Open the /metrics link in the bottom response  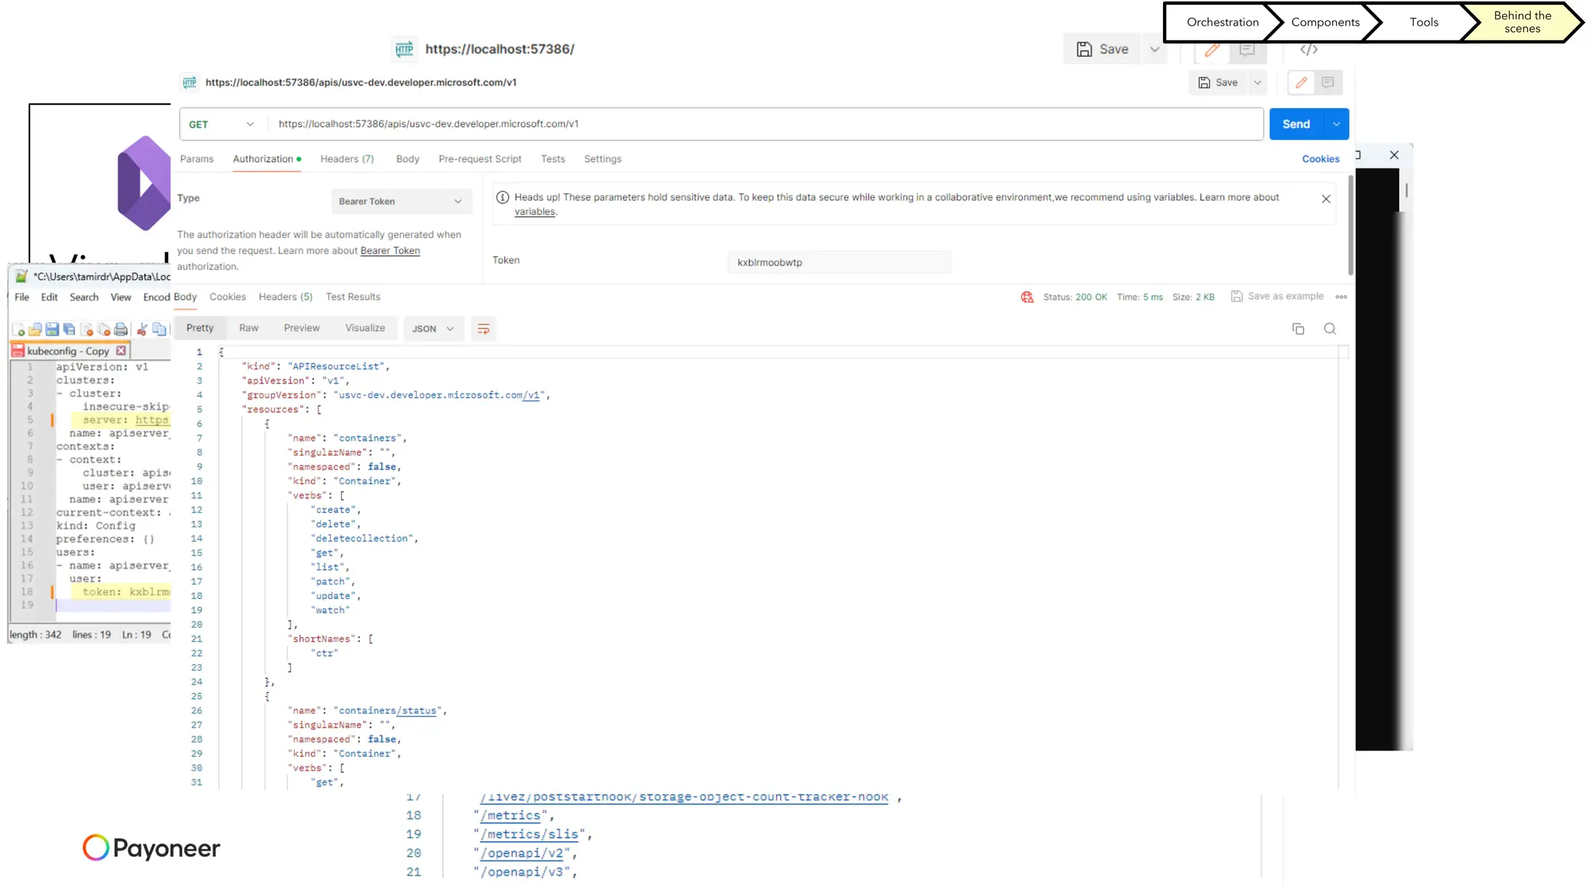point(511,816)
